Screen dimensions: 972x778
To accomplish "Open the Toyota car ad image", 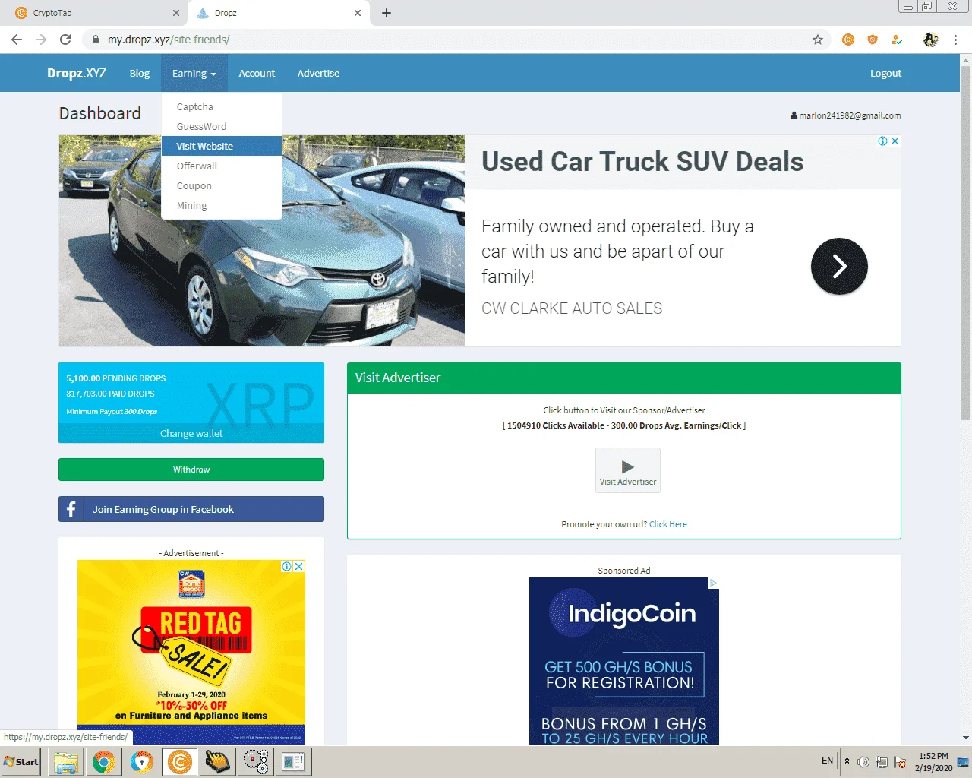I will tap(262, 241).
